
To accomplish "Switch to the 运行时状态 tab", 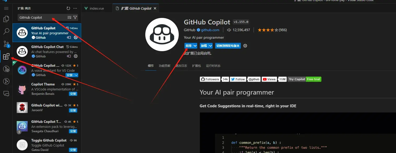I will click(x=213, y=66).
